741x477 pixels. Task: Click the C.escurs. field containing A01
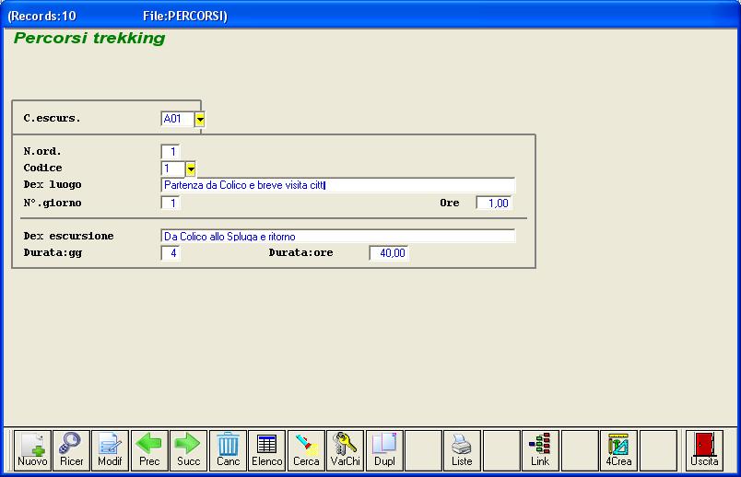tap(178, 119)
